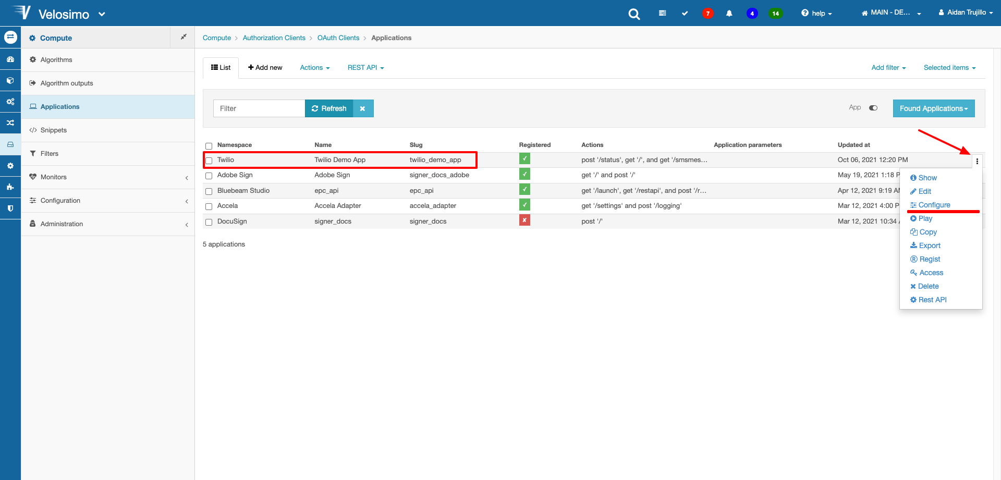Image resolution: width=1001 pixels, height=480 pixels.
Task: Open the notifications bell
Action: [x=729, y=14]
